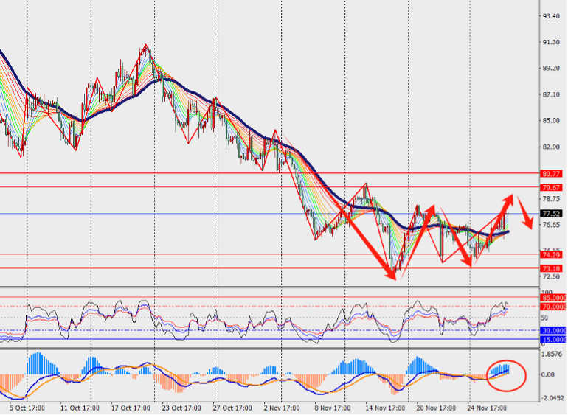
Task: Click the 24 Nov 17:00 time label
Action: (x=487, y=408)
